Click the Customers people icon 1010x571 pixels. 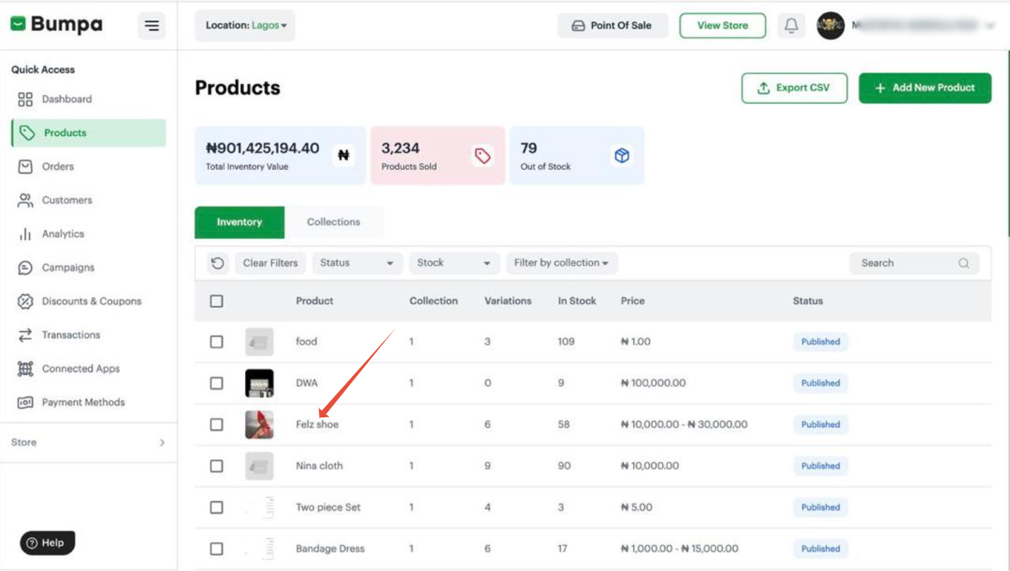click(25, 200)
